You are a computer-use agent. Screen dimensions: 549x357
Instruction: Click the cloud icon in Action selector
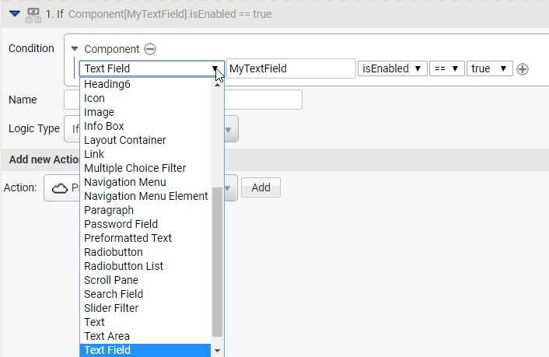click(x=59, y=187)
